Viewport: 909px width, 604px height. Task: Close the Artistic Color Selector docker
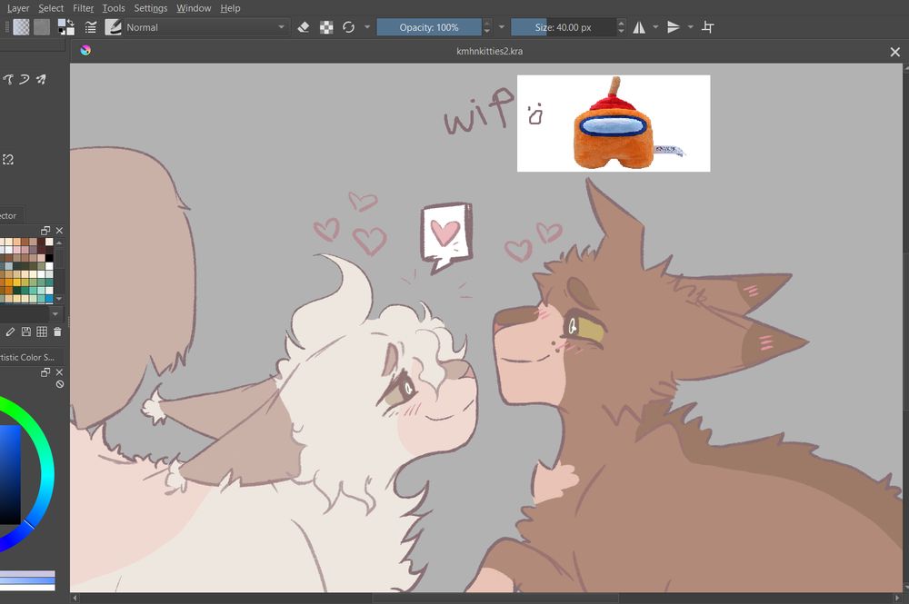tap(59, 371)
